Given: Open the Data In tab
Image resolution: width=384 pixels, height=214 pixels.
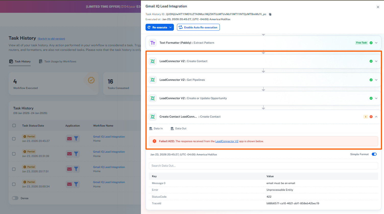Looking at the screenshot, I should 156,128.
